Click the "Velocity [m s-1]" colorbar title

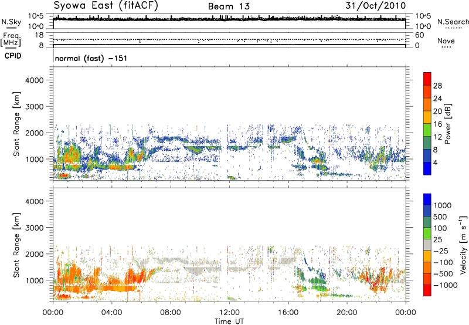pyautogui.click(x=463, y=245)
